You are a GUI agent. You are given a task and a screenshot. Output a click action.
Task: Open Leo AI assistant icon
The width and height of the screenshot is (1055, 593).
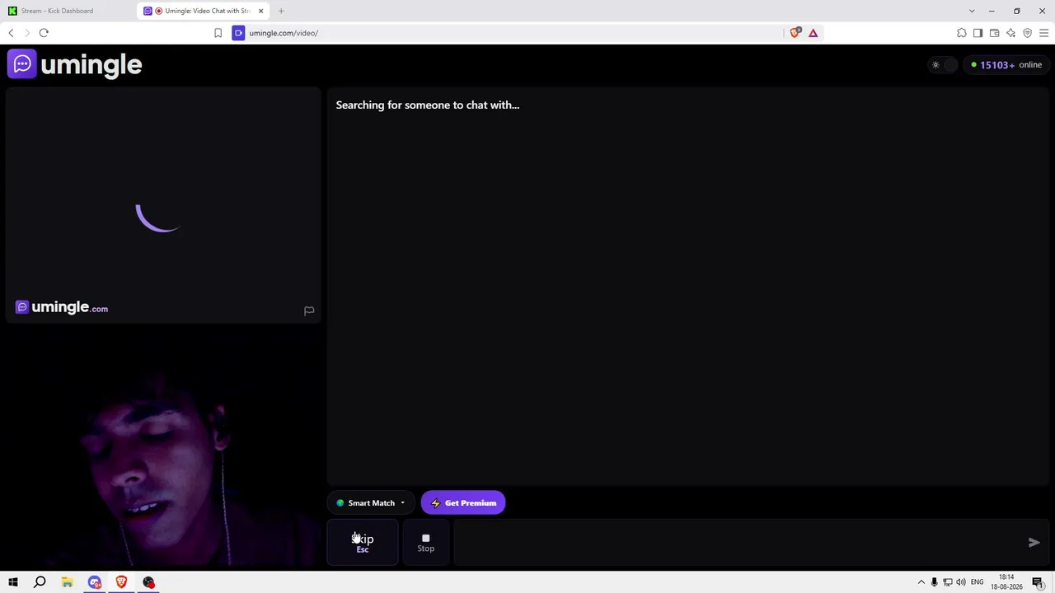tap(1010, 33)
